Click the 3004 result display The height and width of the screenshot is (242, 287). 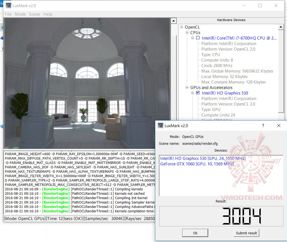221,216
